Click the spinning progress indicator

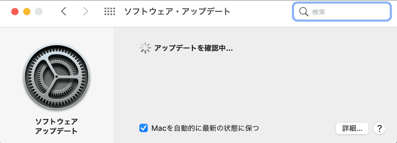click(145, 48)
